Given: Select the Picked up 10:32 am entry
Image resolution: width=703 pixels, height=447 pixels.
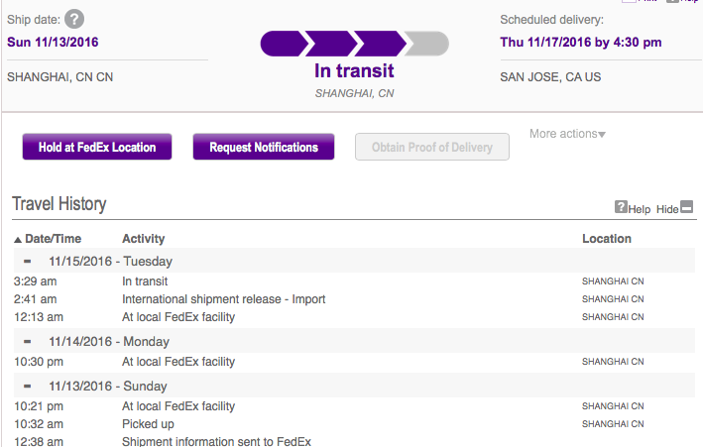Looking at the screenshot, I should click(x=354, y=423).
